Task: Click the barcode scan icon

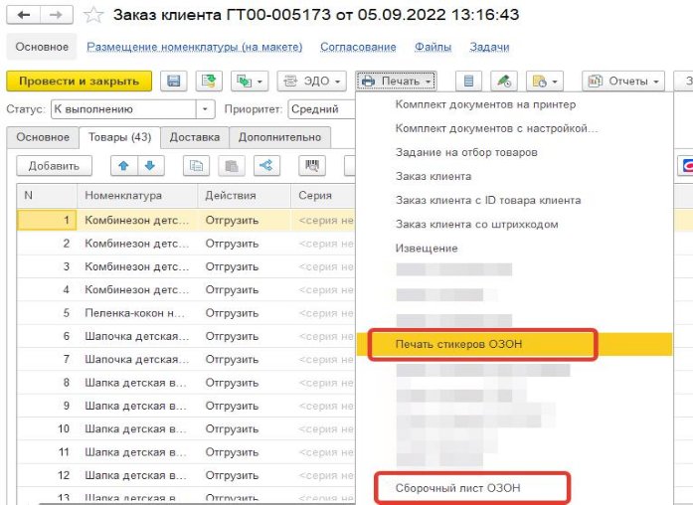Action: [x=311, y=166]
